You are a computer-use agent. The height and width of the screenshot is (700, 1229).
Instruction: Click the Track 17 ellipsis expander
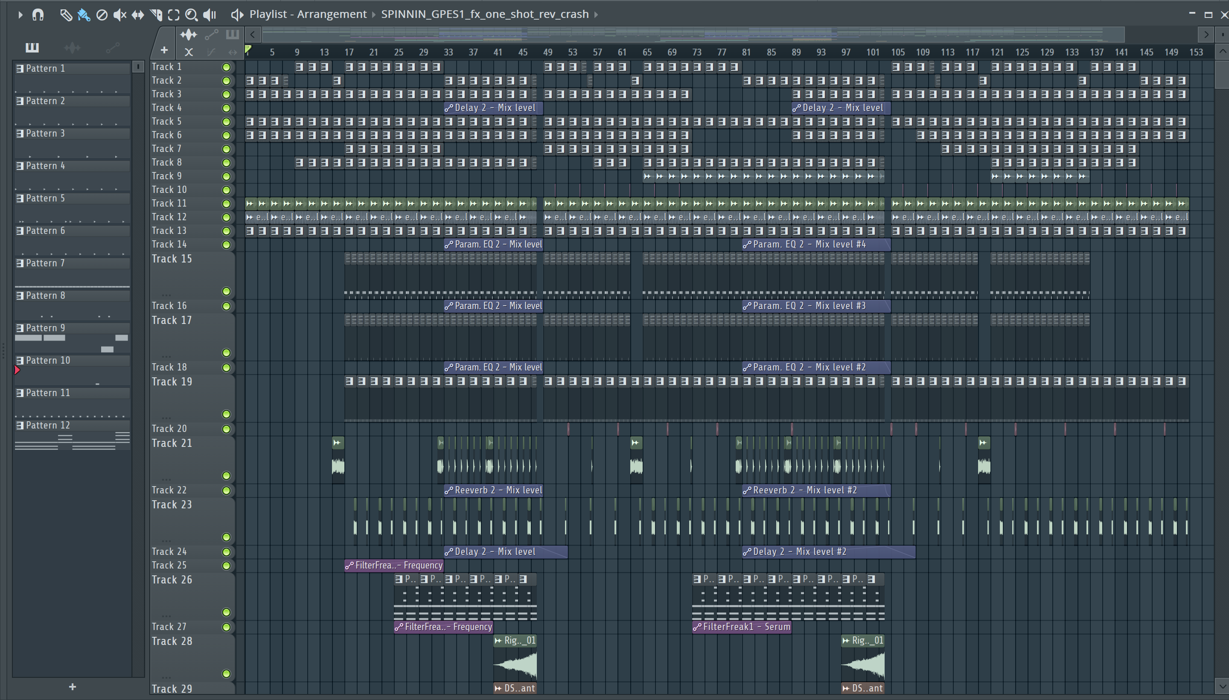click(x=166, y=356)
